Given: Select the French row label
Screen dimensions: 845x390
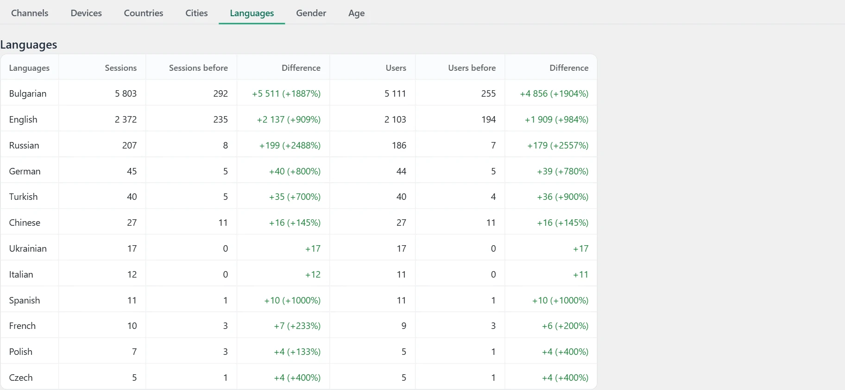Looking at the screenshot, I should 22,326.
